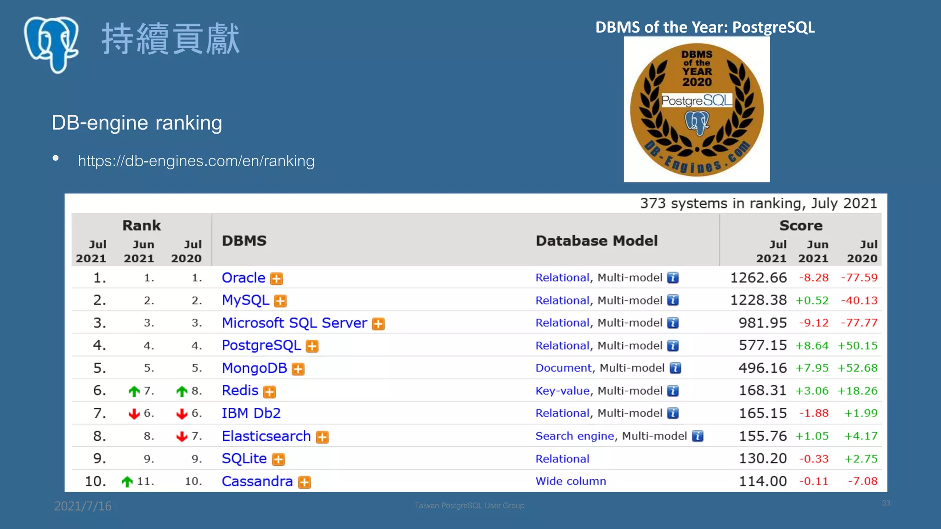The width and height of the screenshot is (941, 529).
Task: Click the 'DBMS of the Year: PostgreSQL' heading
Action: (x=705, y=27)
